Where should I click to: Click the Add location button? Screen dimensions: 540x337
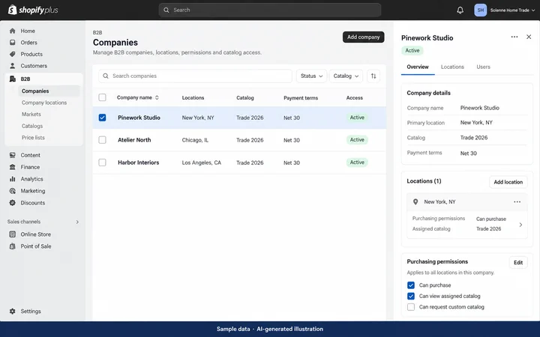(x=508, y=182)
